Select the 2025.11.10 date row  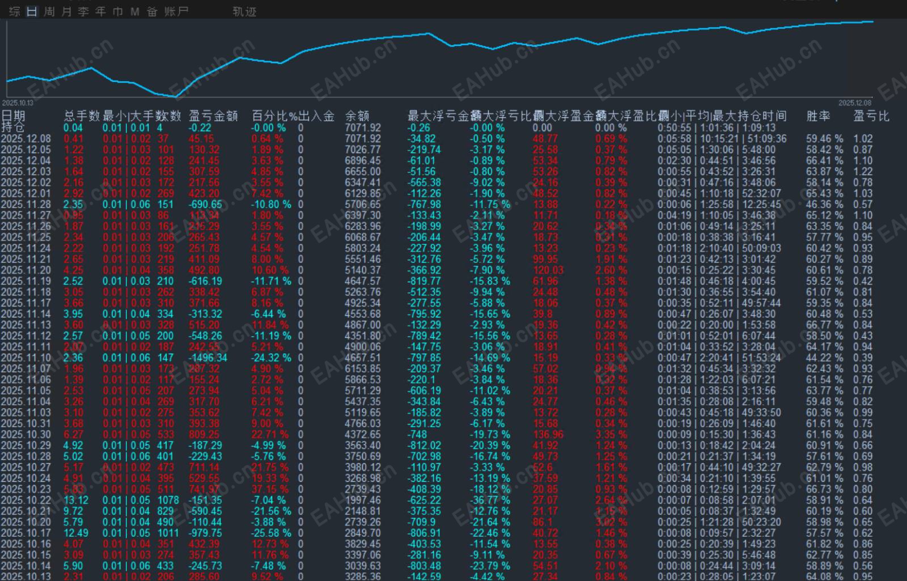point(26,358)
